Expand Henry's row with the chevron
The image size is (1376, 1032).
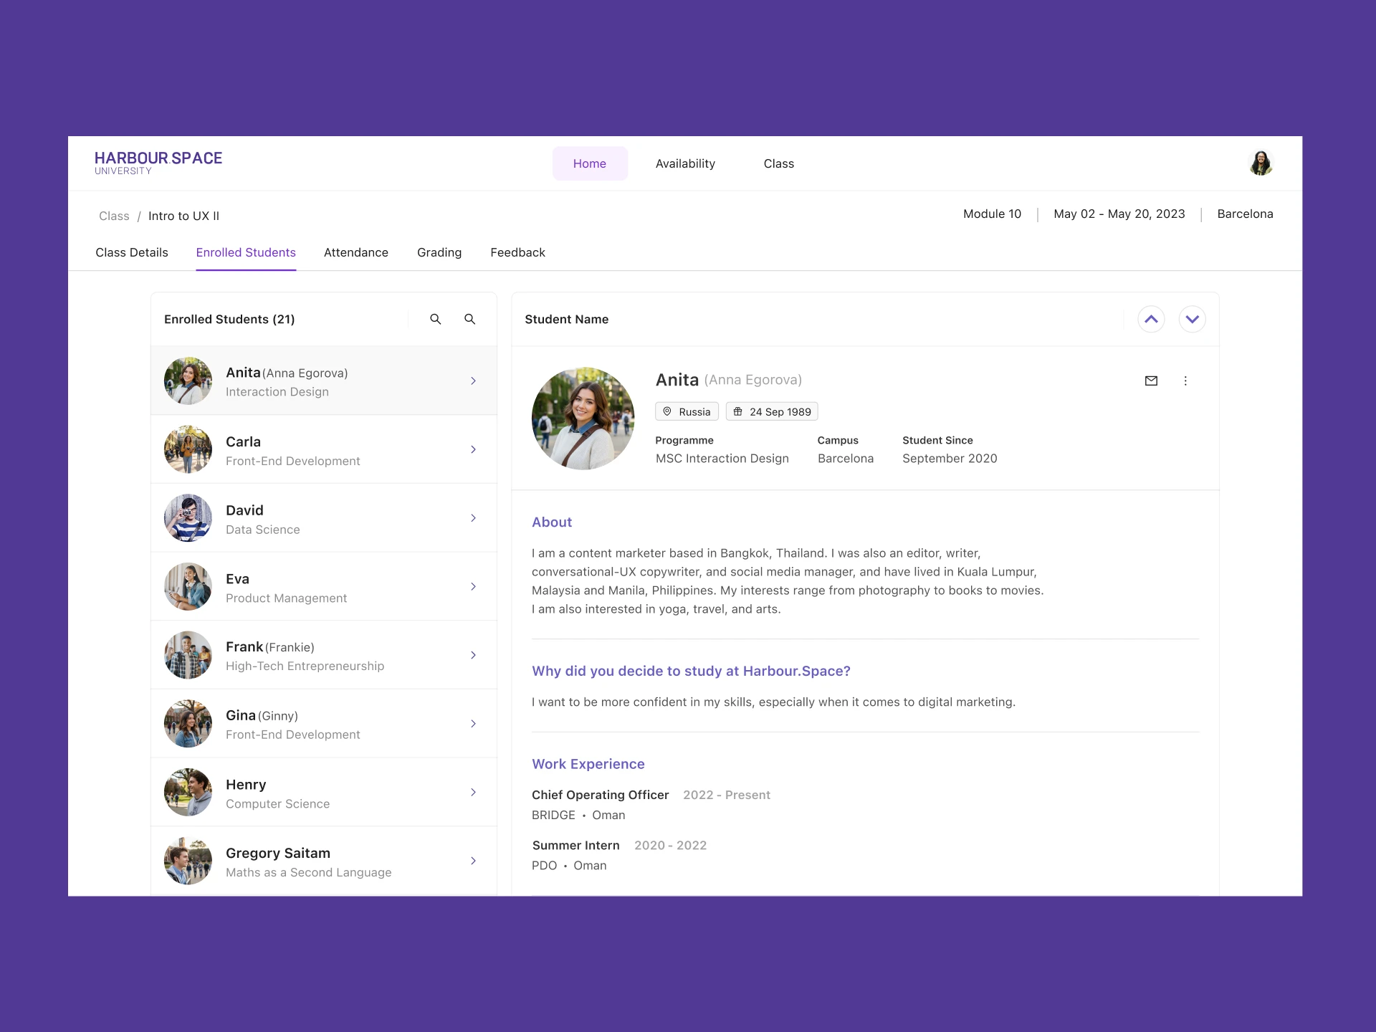[x=473, y=792]
